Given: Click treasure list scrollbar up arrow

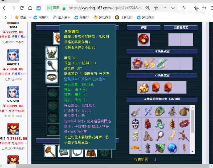Looking at the screenshot, I should coord(192,107).
